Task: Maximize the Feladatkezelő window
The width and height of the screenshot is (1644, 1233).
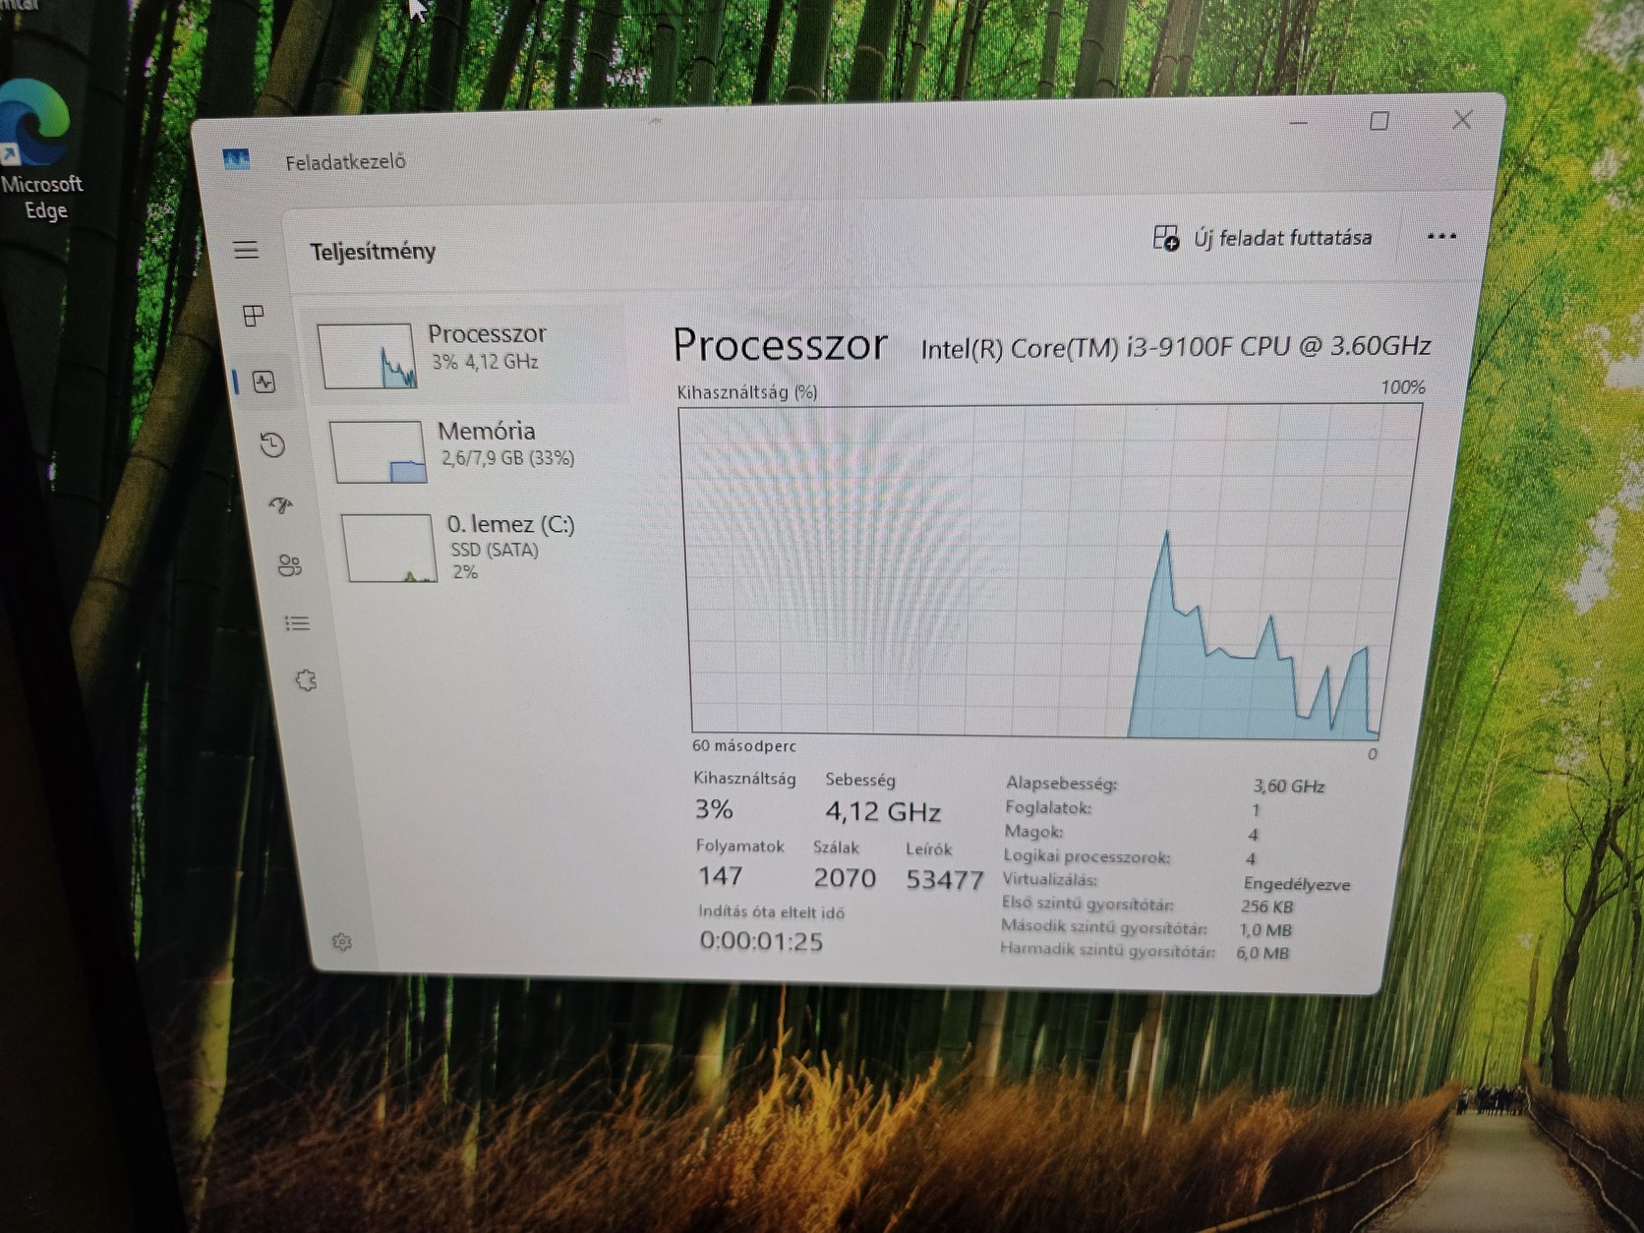Action: 1380,121
